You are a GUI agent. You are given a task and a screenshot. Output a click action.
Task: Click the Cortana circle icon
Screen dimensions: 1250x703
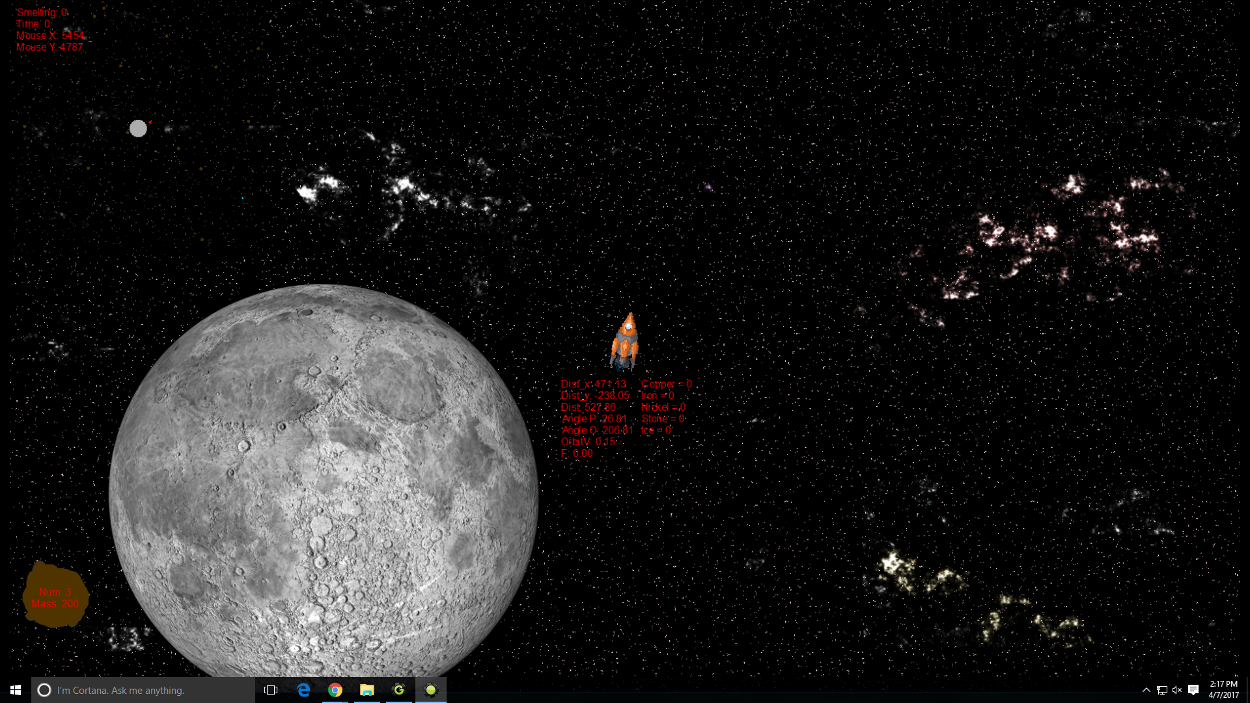tap(44, 690)
